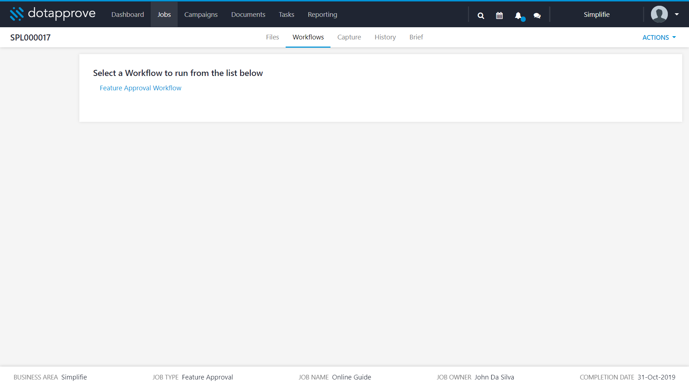
Task: Run the Feature Approval Workflow link
Action: [140, 88]
